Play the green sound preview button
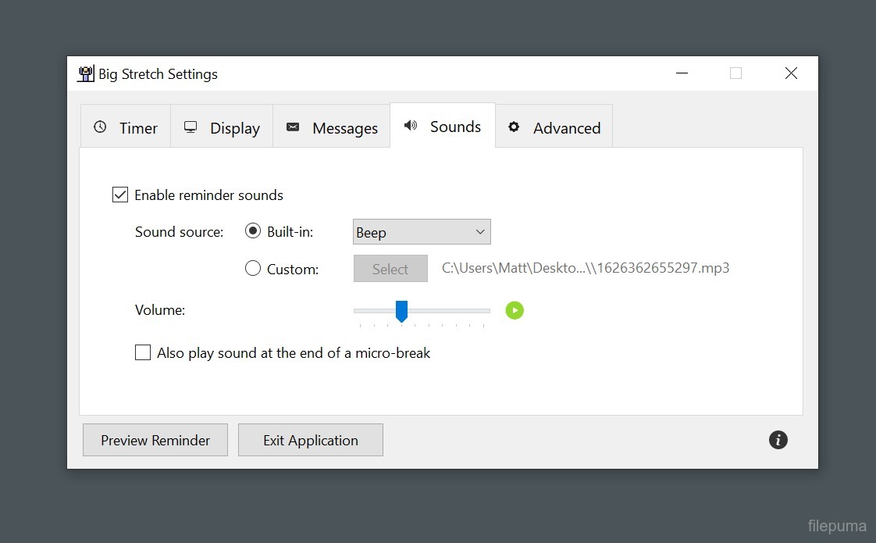The image size is (876, 543). 515,310
